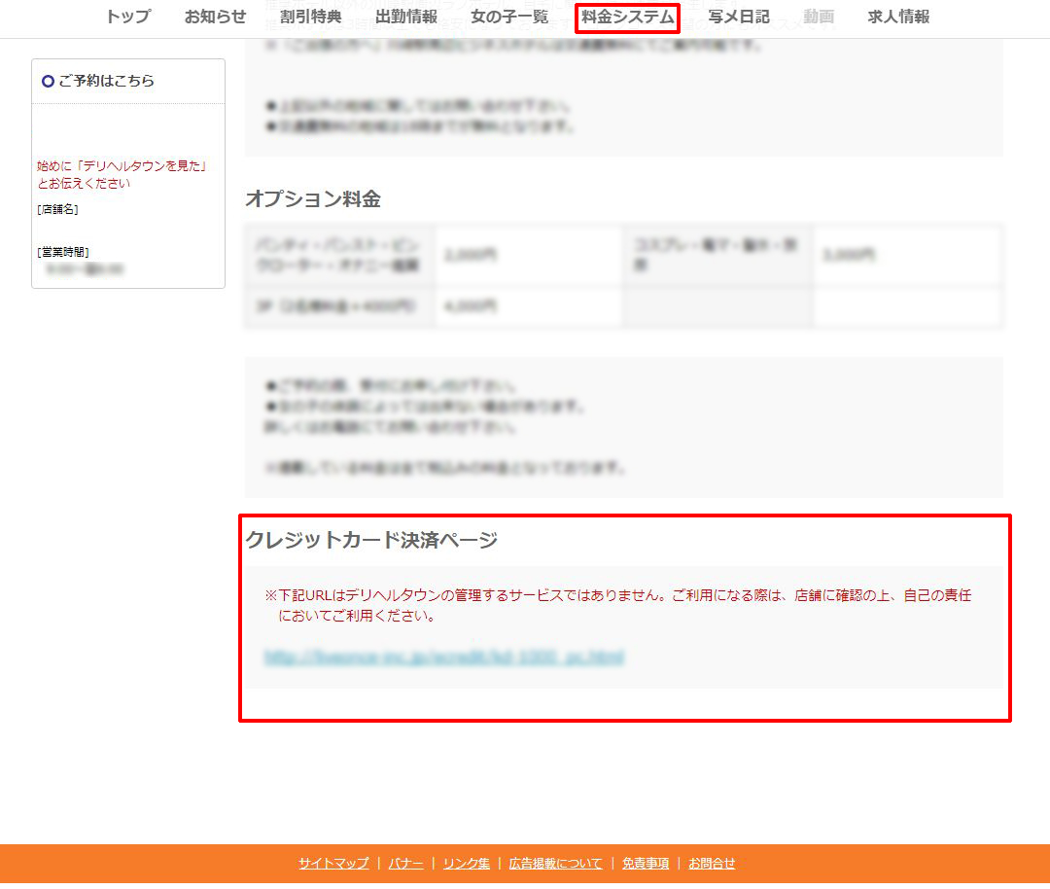The width and height of the screenshot is (1050, 889).
Task: View the 免責事項 disclaimer page
Action: (645, 863)
